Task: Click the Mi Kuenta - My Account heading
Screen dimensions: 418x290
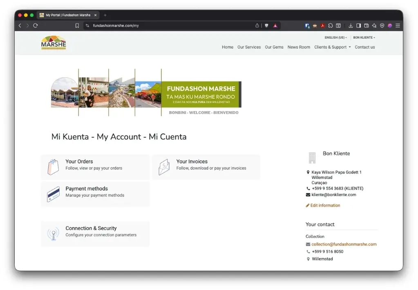Action: (119, 137)
